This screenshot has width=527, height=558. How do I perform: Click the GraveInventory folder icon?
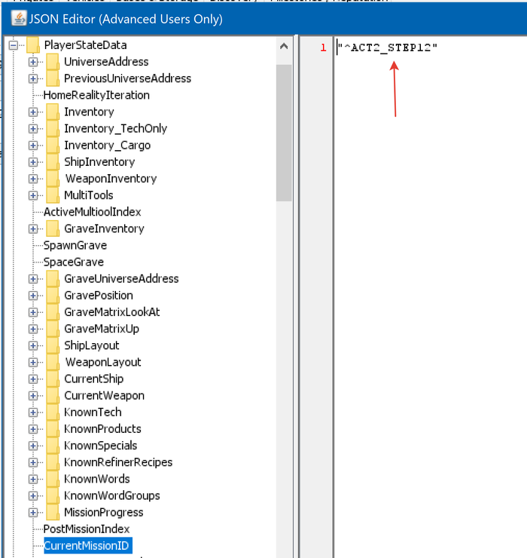tap(53, 228)
